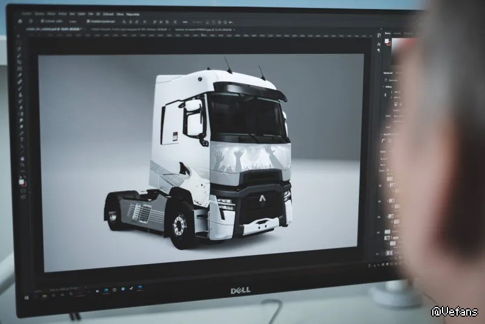
Task: Toggle the show transform controls checkbox
Action: pos(89,22)
